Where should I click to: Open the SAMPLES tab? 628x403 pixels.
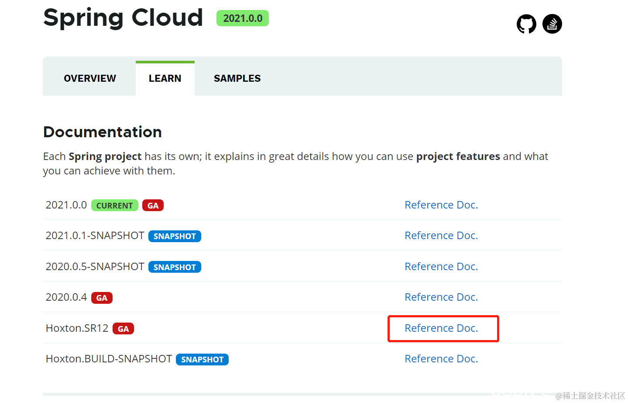pos(237,78)
